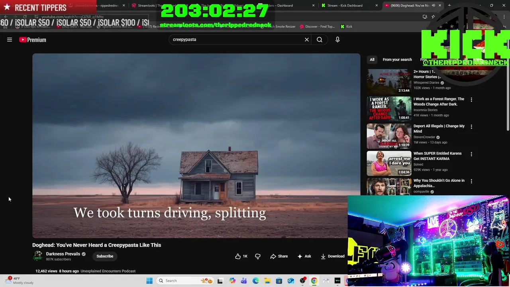Share the Doghead video
The width and height of the screenshot is (510, 287).
point(279,256)
